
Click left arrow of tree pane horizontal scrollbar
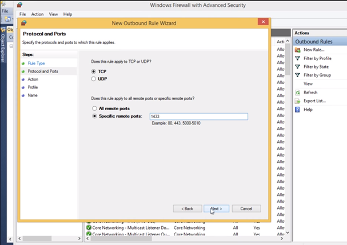point(19,238)
